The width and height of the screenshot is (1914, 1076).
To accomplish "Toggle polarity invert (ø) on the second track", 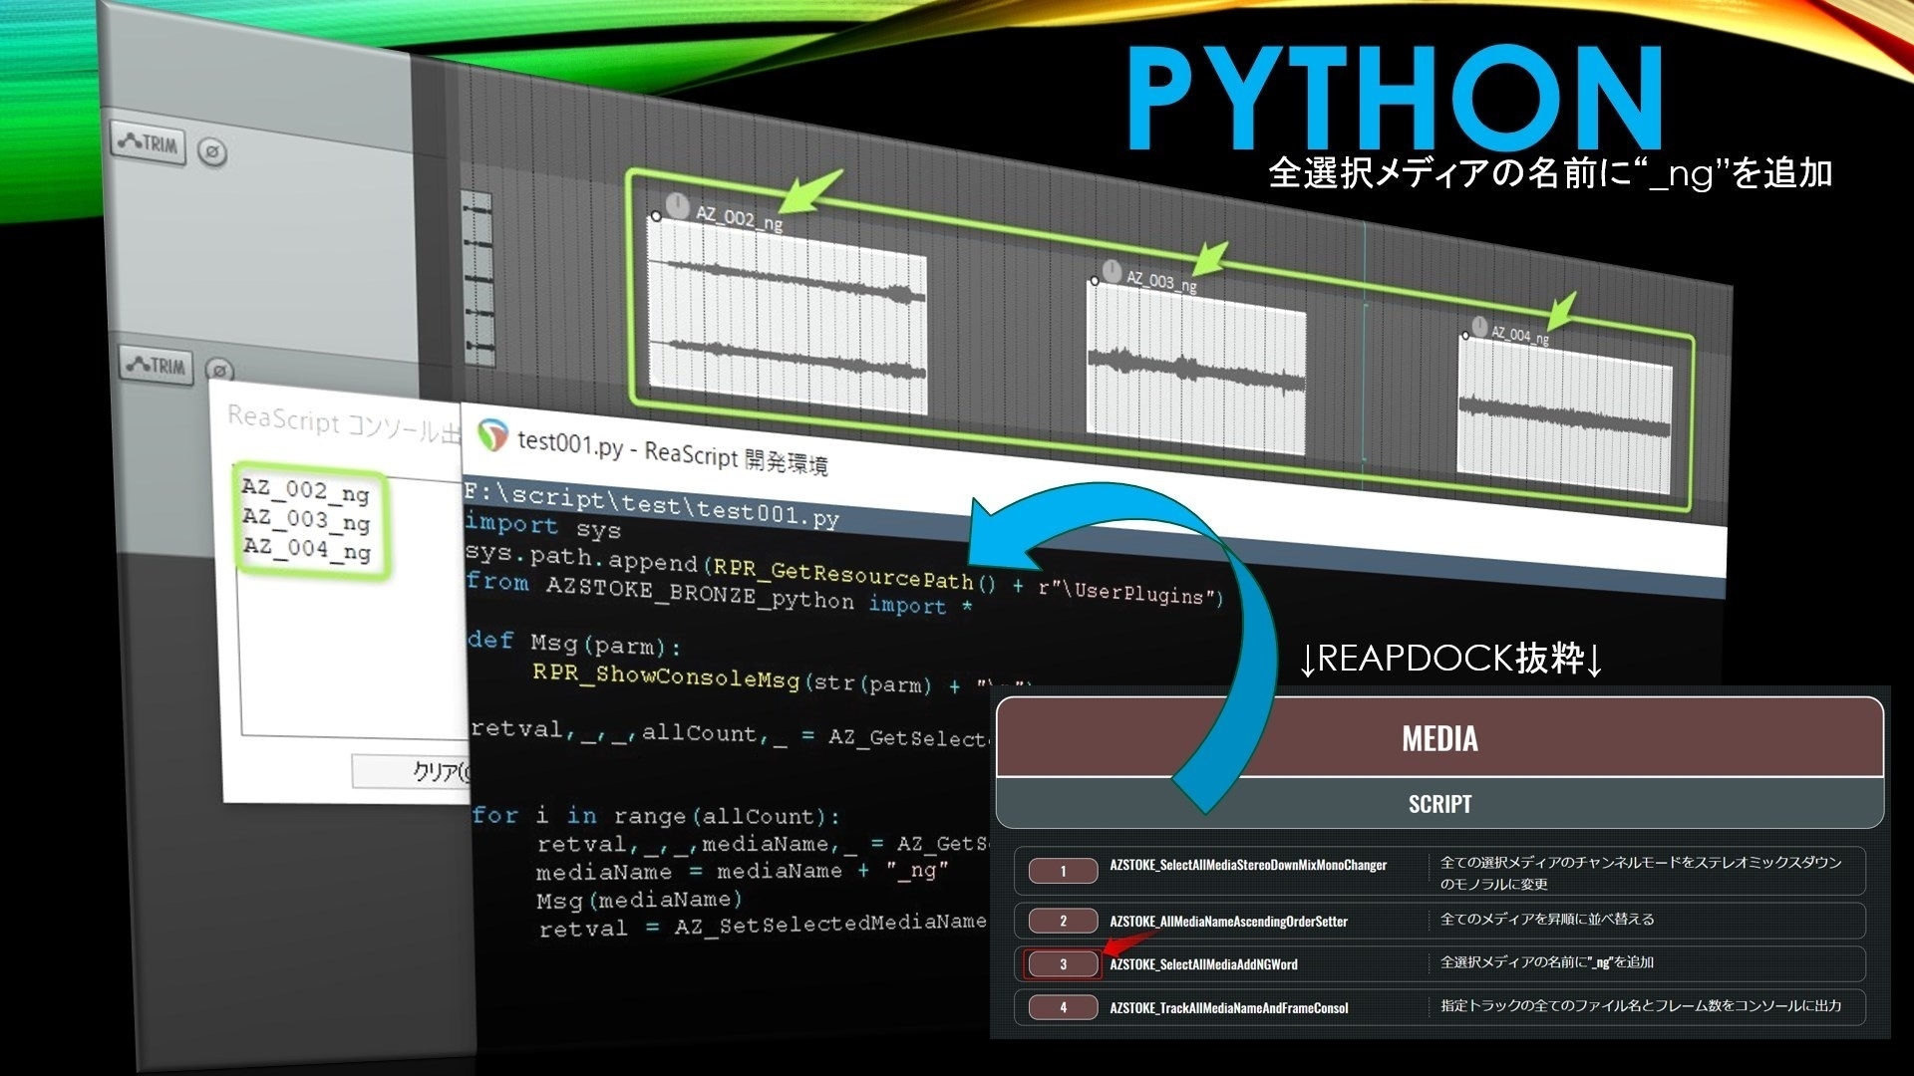I will pyautogui.click(x=218, y=368).
